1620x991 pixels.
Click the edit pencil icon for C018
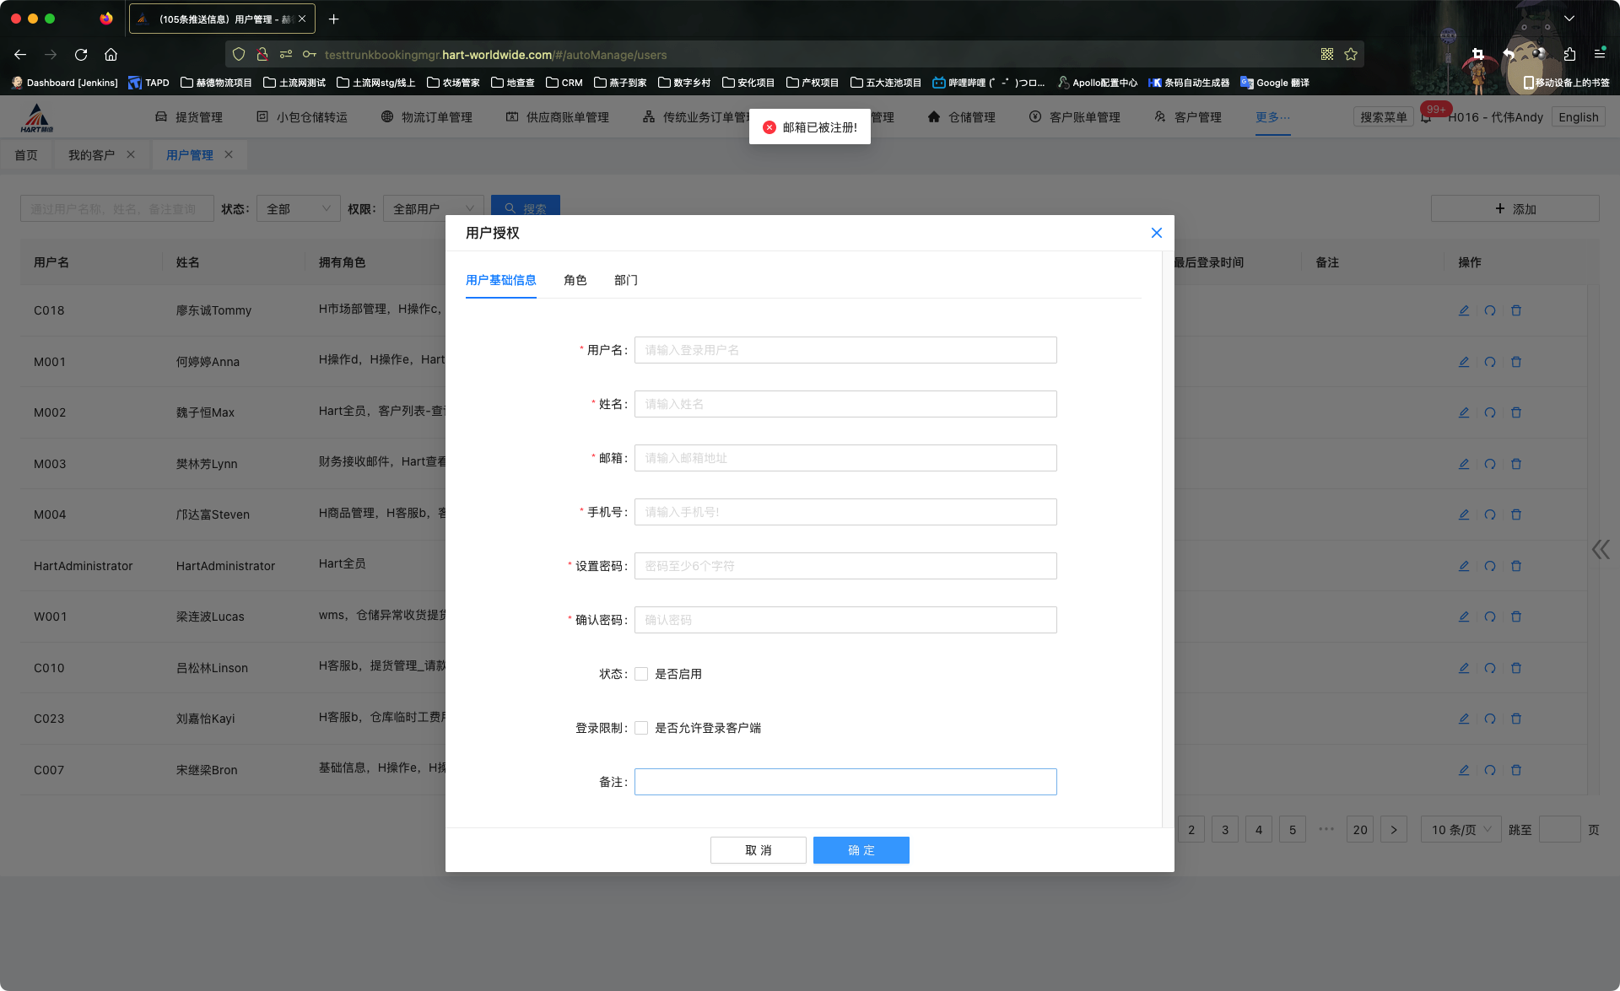(1464, 310)
